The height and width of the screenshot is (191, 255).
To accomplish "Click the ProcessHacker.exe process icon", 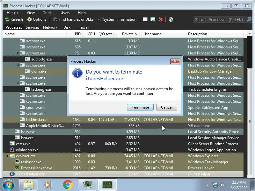I will (17, 168).
